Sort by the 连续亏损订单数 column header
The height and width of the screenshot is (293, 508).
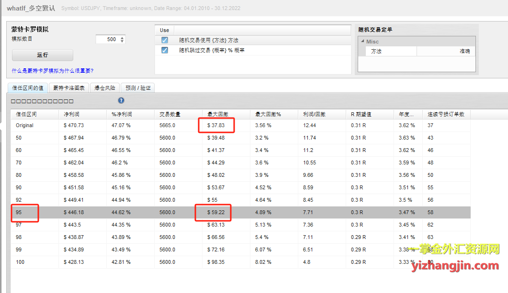coord(446,114)
